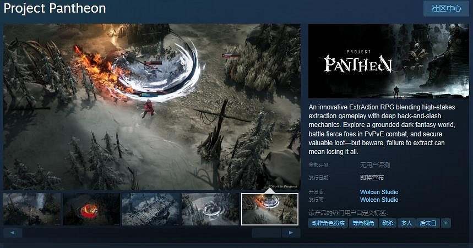
Task: Open the Project Pantheon header banner image
Action: point(389,61)
